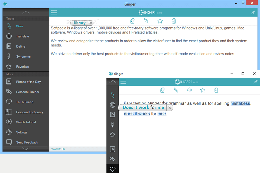Click highlighted phrase 'does it works'

point(137,114)
